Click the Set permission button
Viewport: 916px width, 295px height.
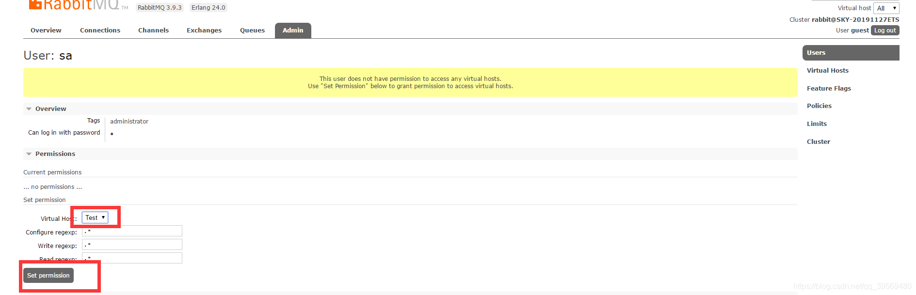click(48, 275)
